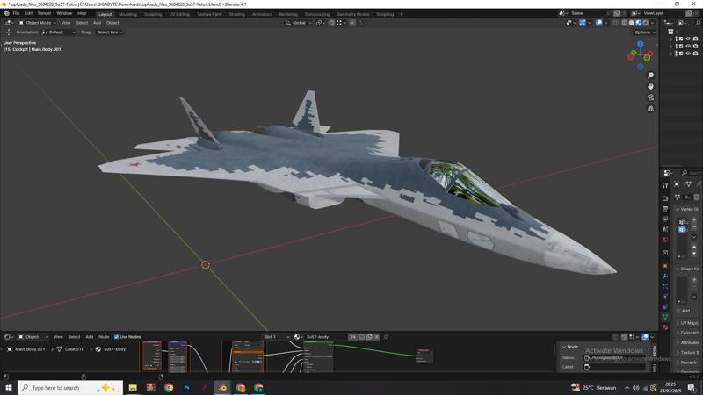Disable second collection render camera icon
This screenshot has width=703, height=395.
point(695,47)
